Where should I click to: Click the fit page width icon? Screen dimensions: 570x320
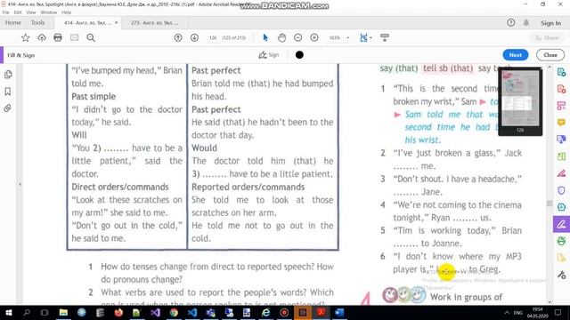pos(363,37)
